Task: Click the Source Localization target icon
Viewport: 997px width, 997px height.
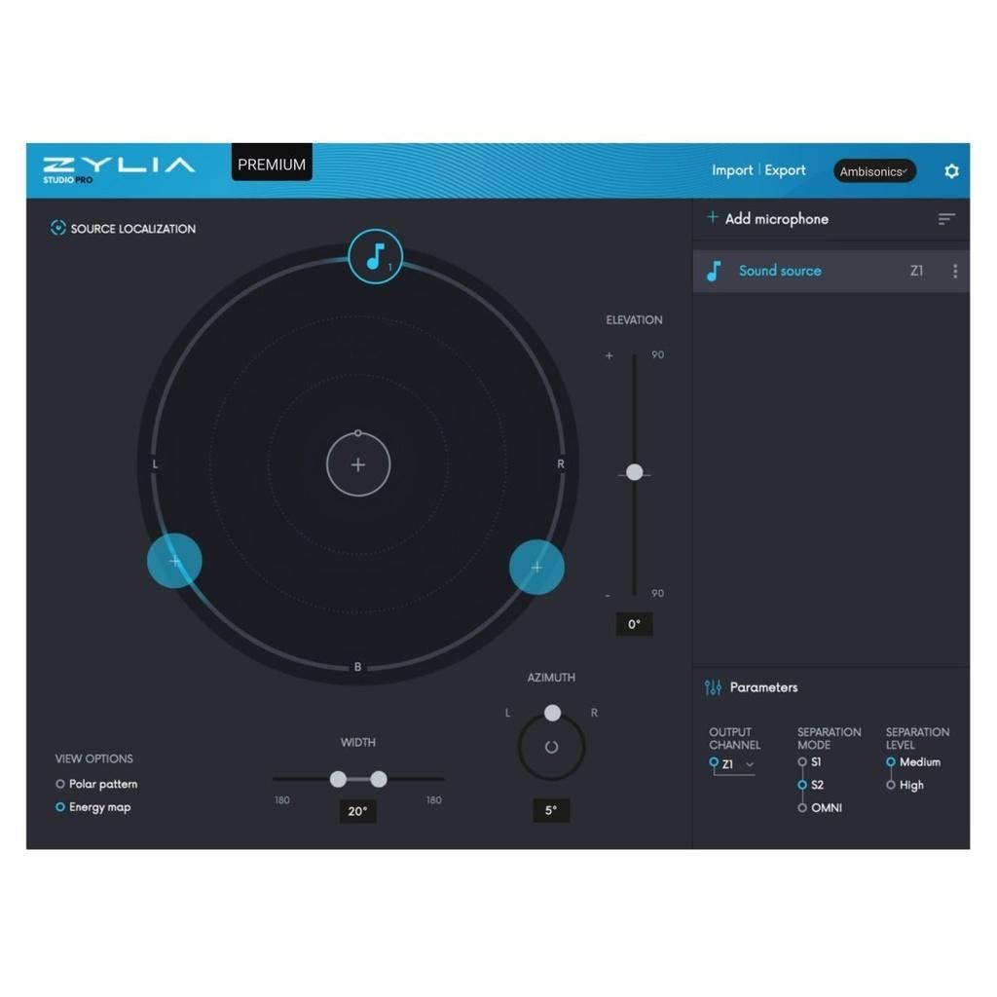Action: [x=57, y=228]
